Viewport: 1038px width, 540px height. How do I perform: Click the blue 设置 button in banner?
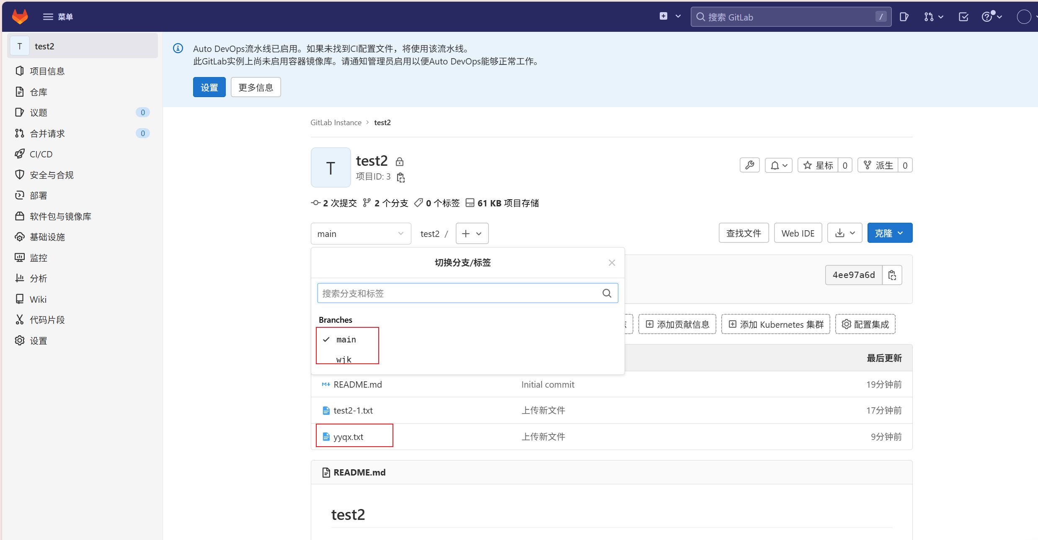[209, 87]
